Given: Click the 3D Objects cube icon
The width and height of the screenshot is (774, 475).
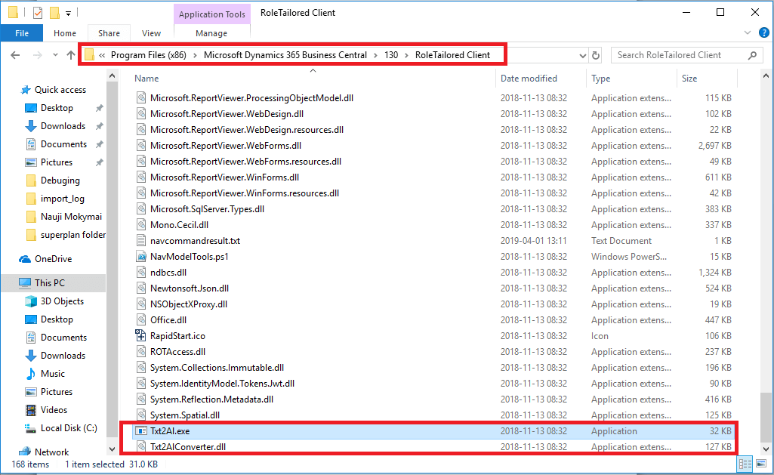Looking at the screenshot, I should pyautogui.click(x=31, y=301).
